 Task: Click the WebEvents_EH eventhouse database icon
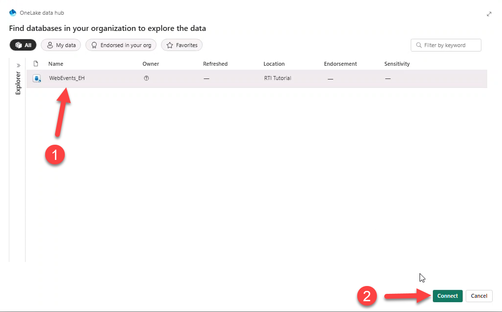tap(36, 78)
